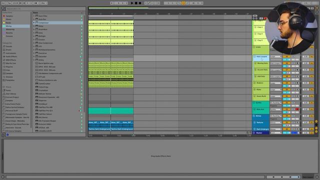The width and height of the screenshot is (320, 180).
Task: Select the Rides track header
Action: tap(261, 91)
